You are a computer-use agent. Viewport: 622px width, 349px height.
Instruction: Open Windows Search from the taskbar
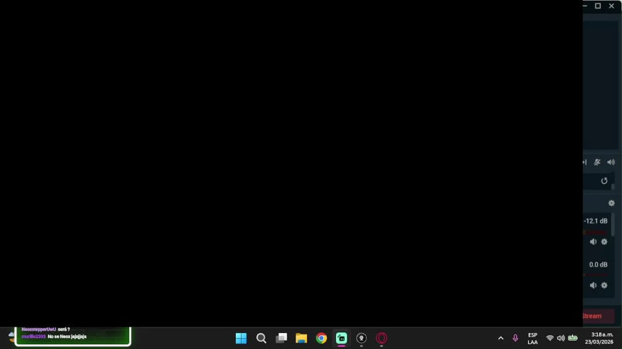[261, 338]
